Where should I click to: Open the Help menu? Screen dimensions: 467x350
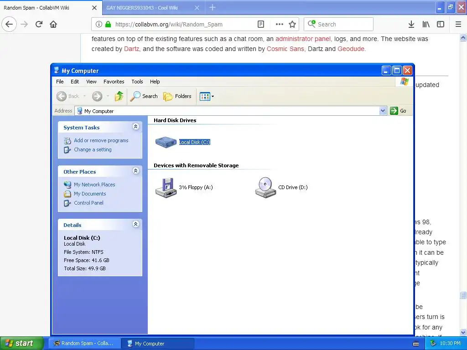[x=155, y=82]
